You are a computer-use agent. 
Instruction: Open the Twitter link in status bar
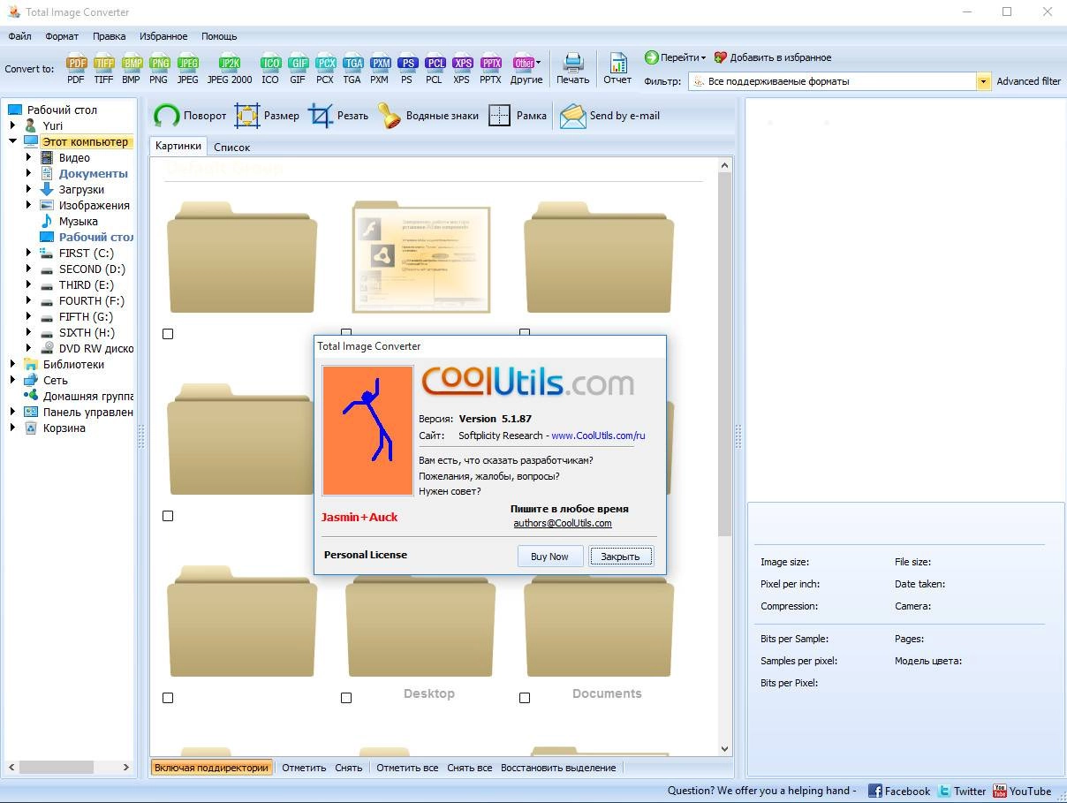(961, 792)
